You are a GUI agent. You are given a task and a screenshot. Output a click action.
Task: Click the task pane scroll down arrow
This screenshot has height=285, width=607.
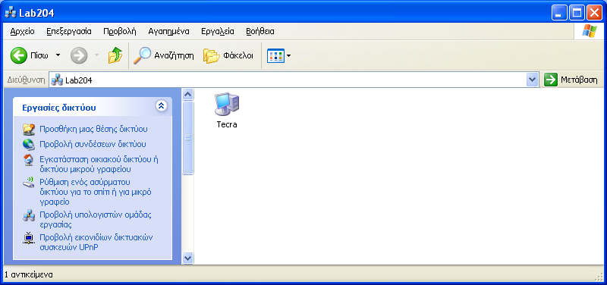coord(187,258)
